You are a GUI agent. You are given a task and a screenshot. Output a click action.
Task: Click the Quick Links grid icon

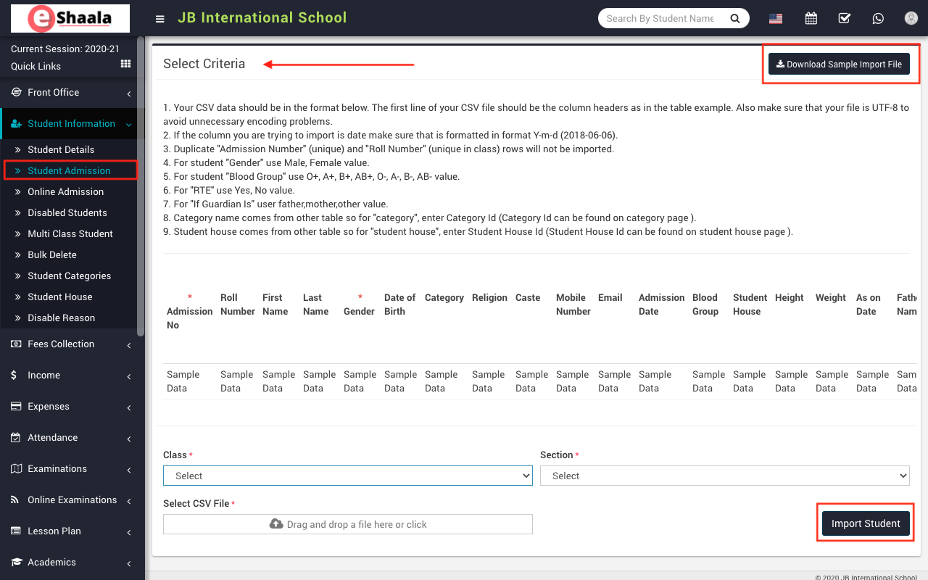point(125,65)
